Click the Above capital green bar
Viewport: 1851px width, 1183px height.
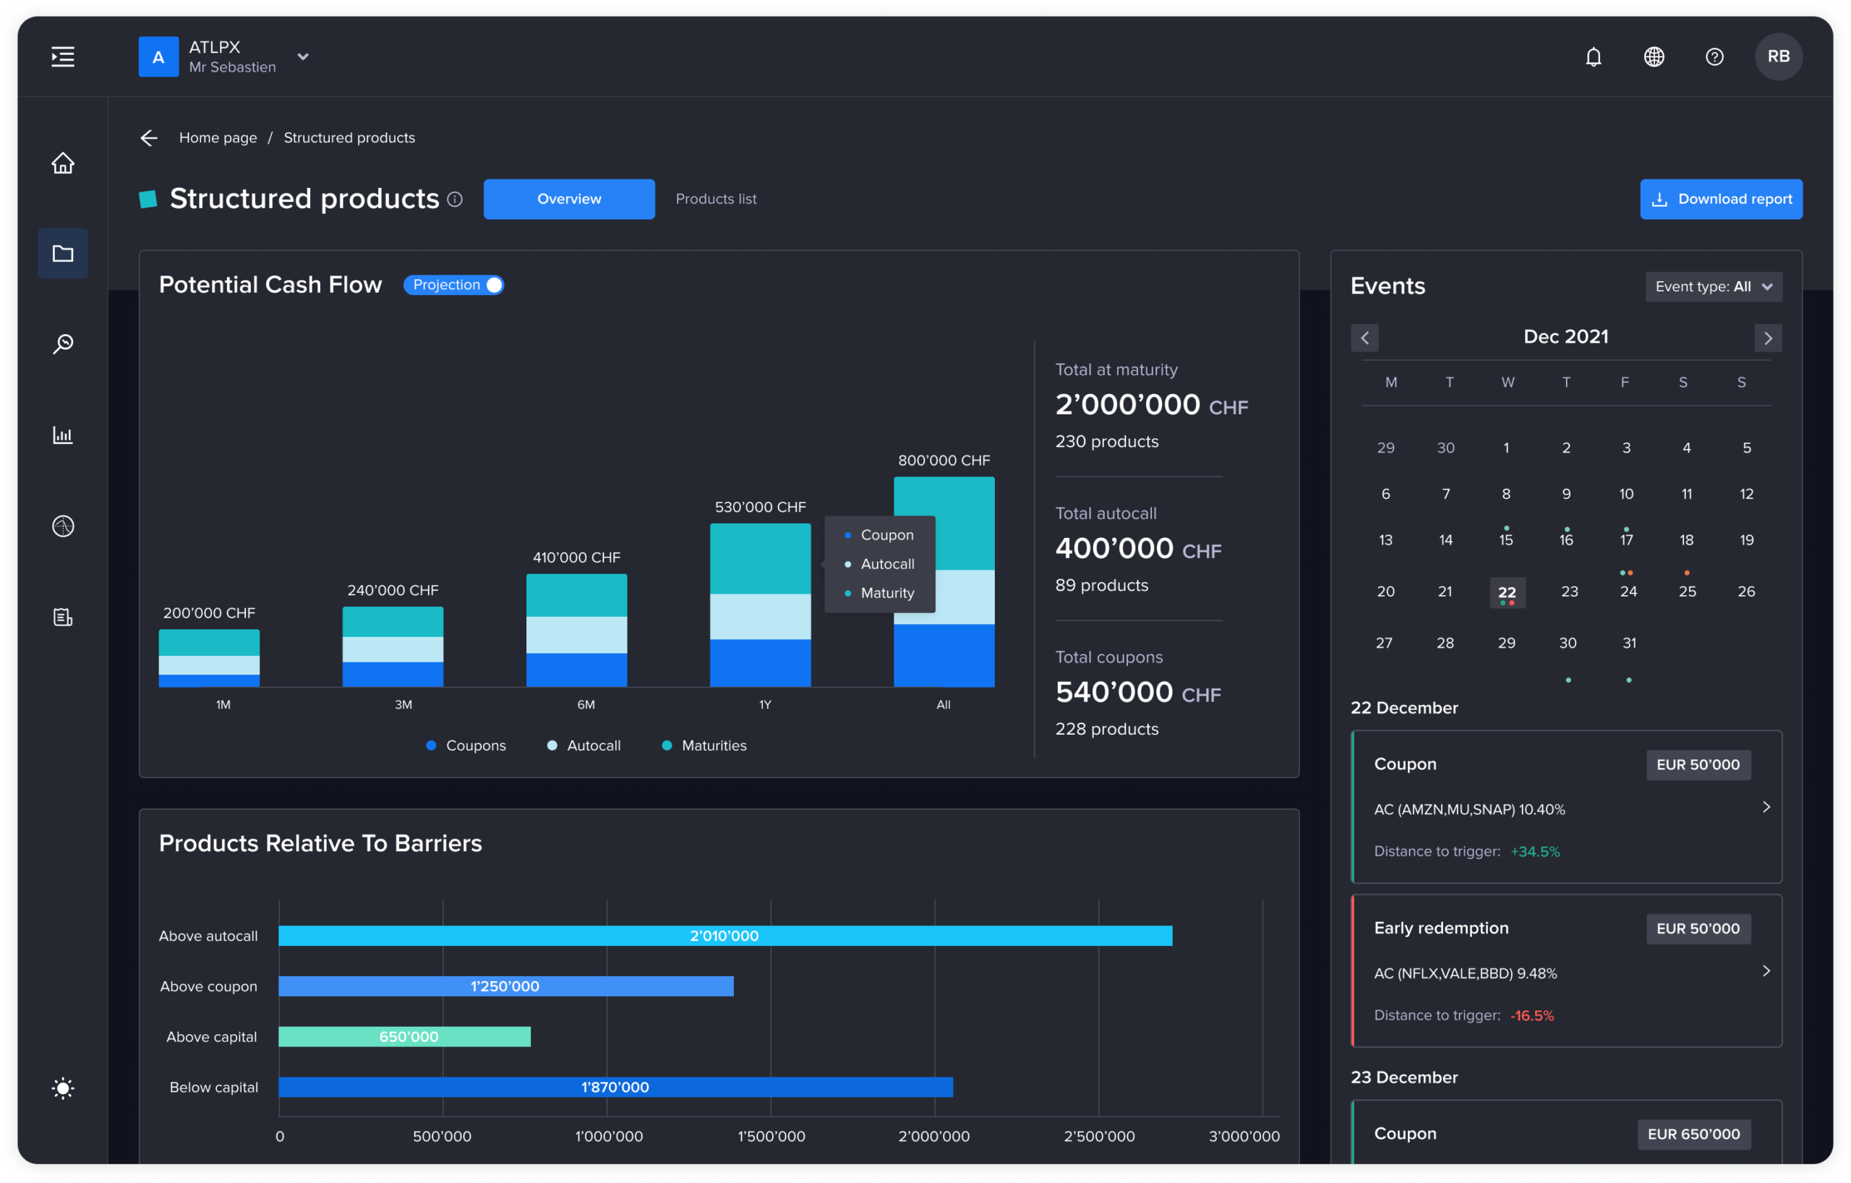coord(404,1037)
